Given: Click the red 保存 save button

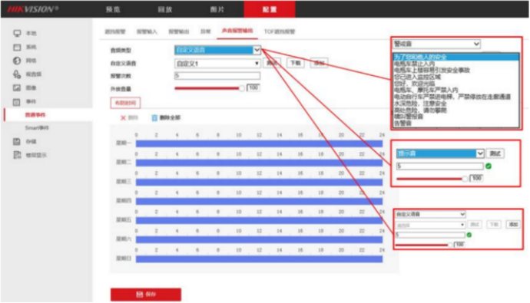Looking at the screenshot, I should tap(146, 295).
